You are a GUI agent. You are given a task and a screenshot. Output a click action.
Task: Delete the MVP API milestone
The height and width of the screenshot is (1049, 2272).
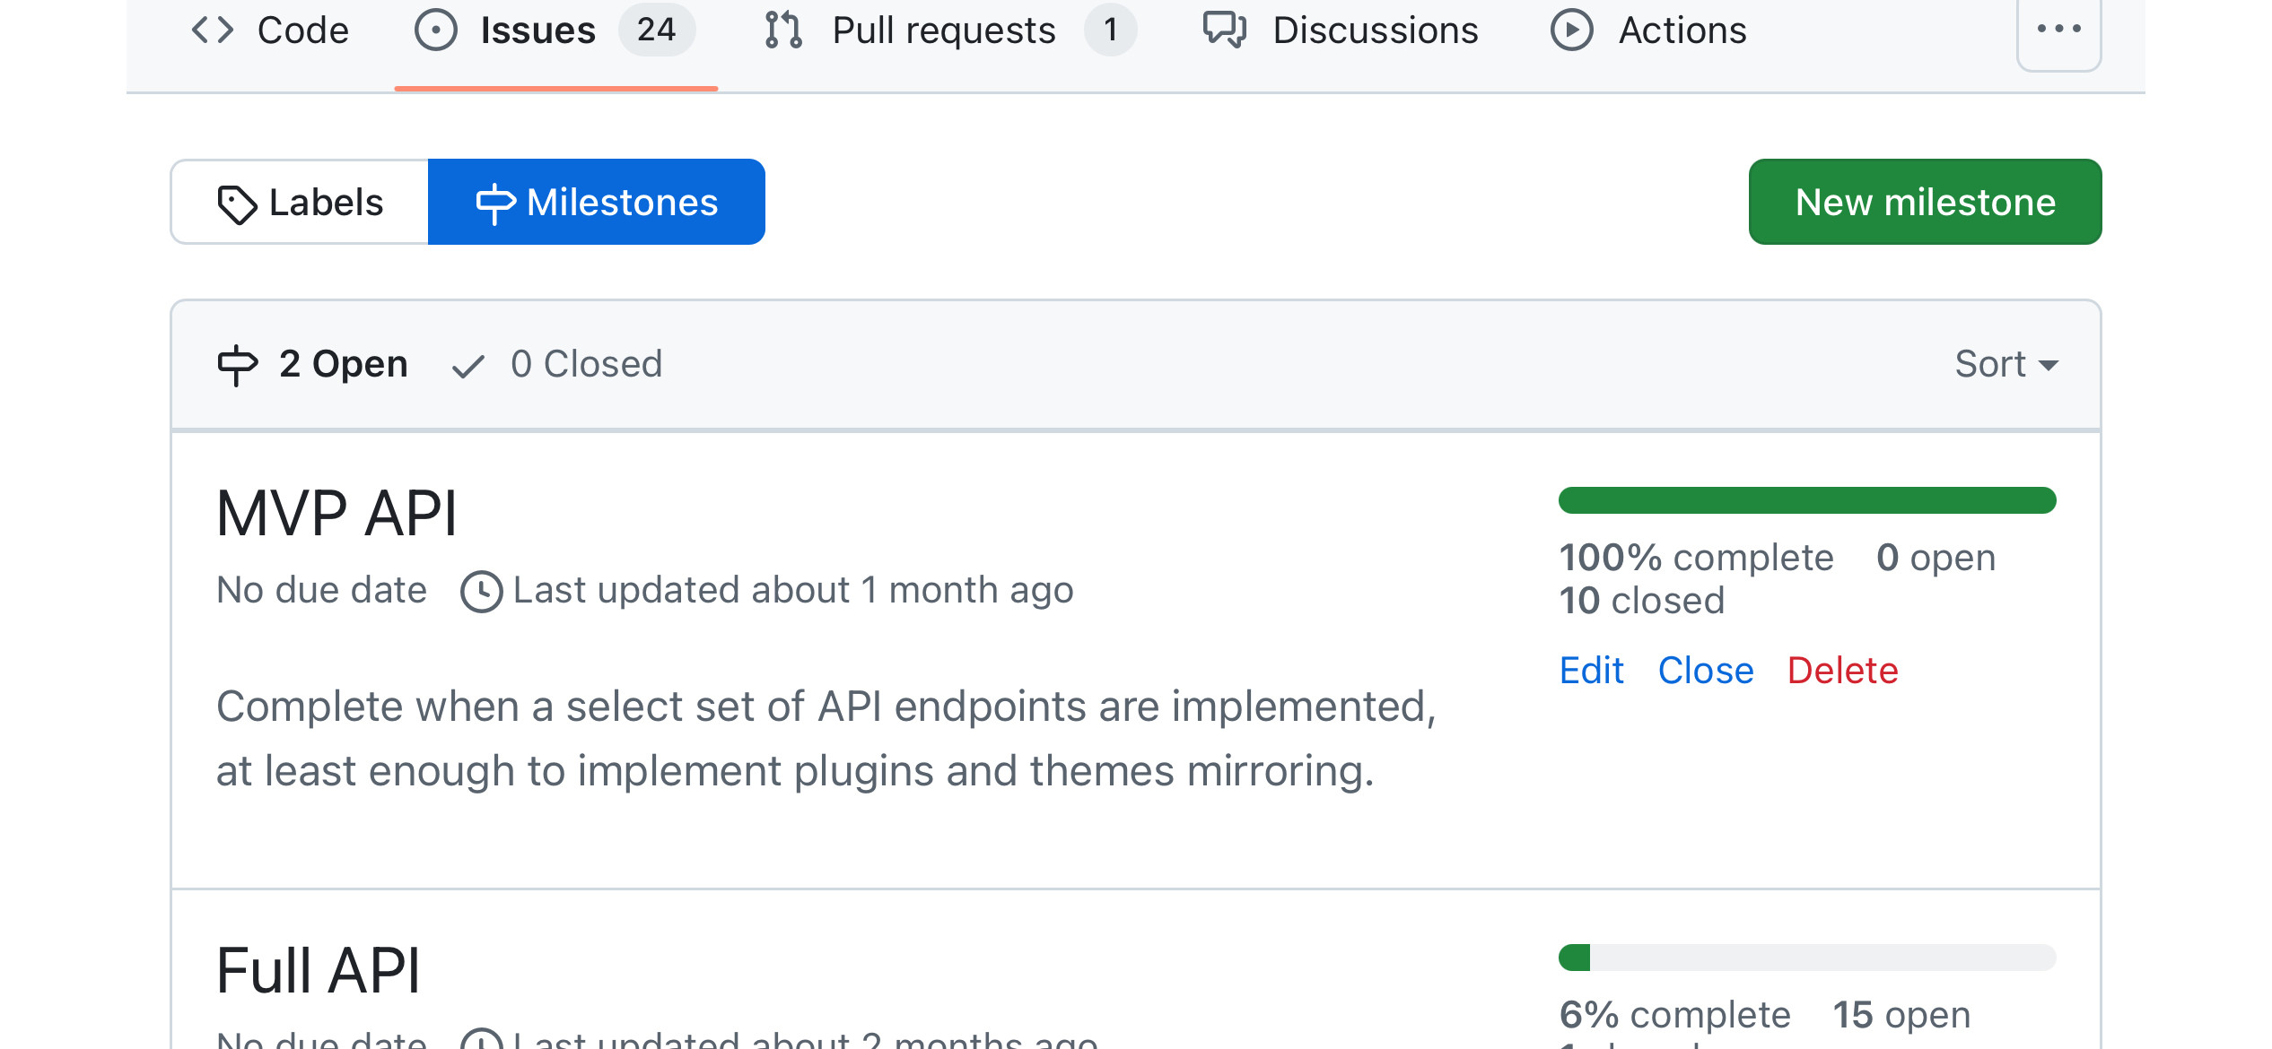pyautogui.click(x=1843, y=671)
